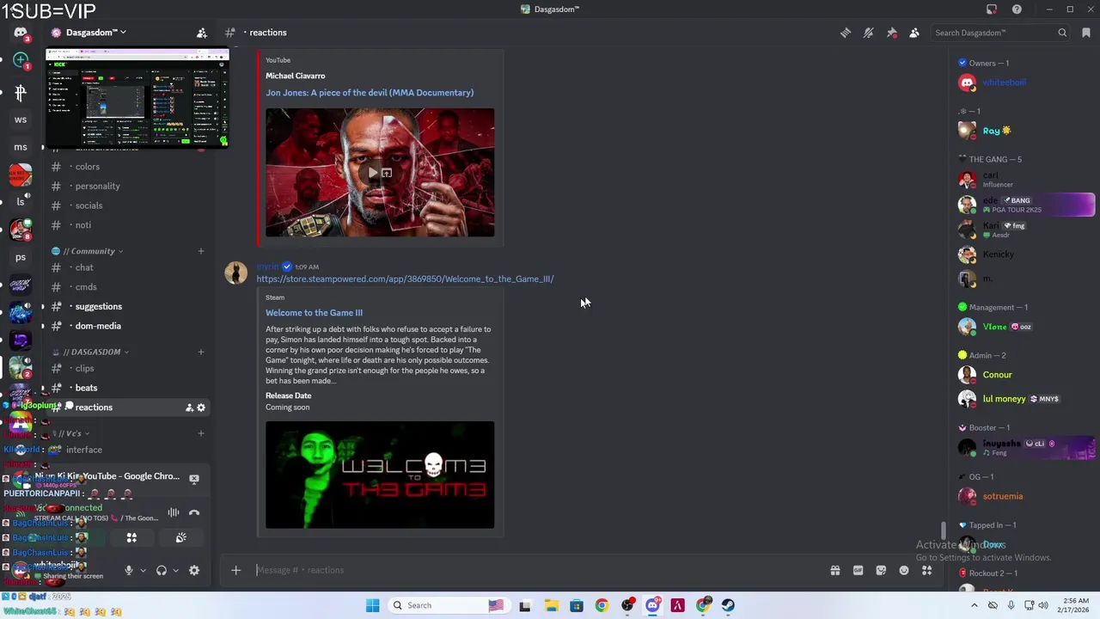
Task: Open the Threads icon in channel header
Action: pos(846,33)
